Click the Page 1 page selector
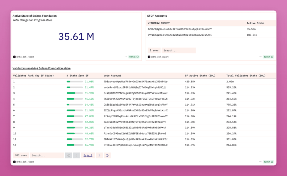Viewport: 287px width, 176px height. pyautogui.click(x=88, y=156)
